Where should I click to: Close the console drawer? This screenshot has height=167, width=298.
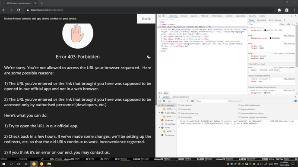(x=295, y=97)
